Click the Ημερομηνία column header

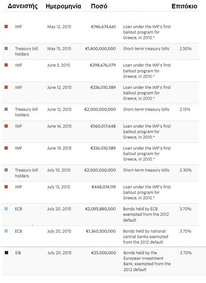tap(63, 6)
